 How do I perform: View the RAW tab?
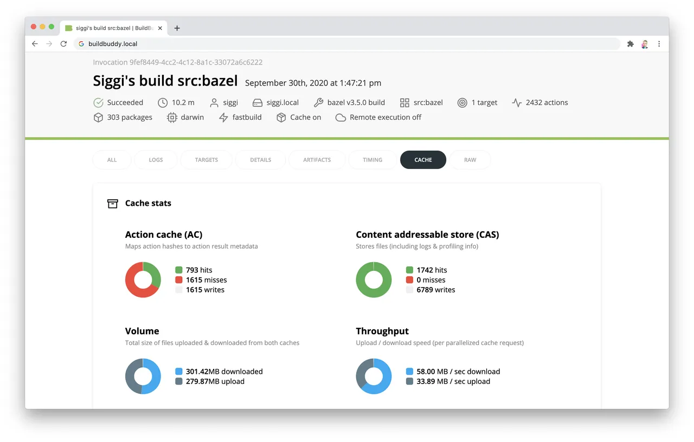pyautogui.click(x=470, y=160)
